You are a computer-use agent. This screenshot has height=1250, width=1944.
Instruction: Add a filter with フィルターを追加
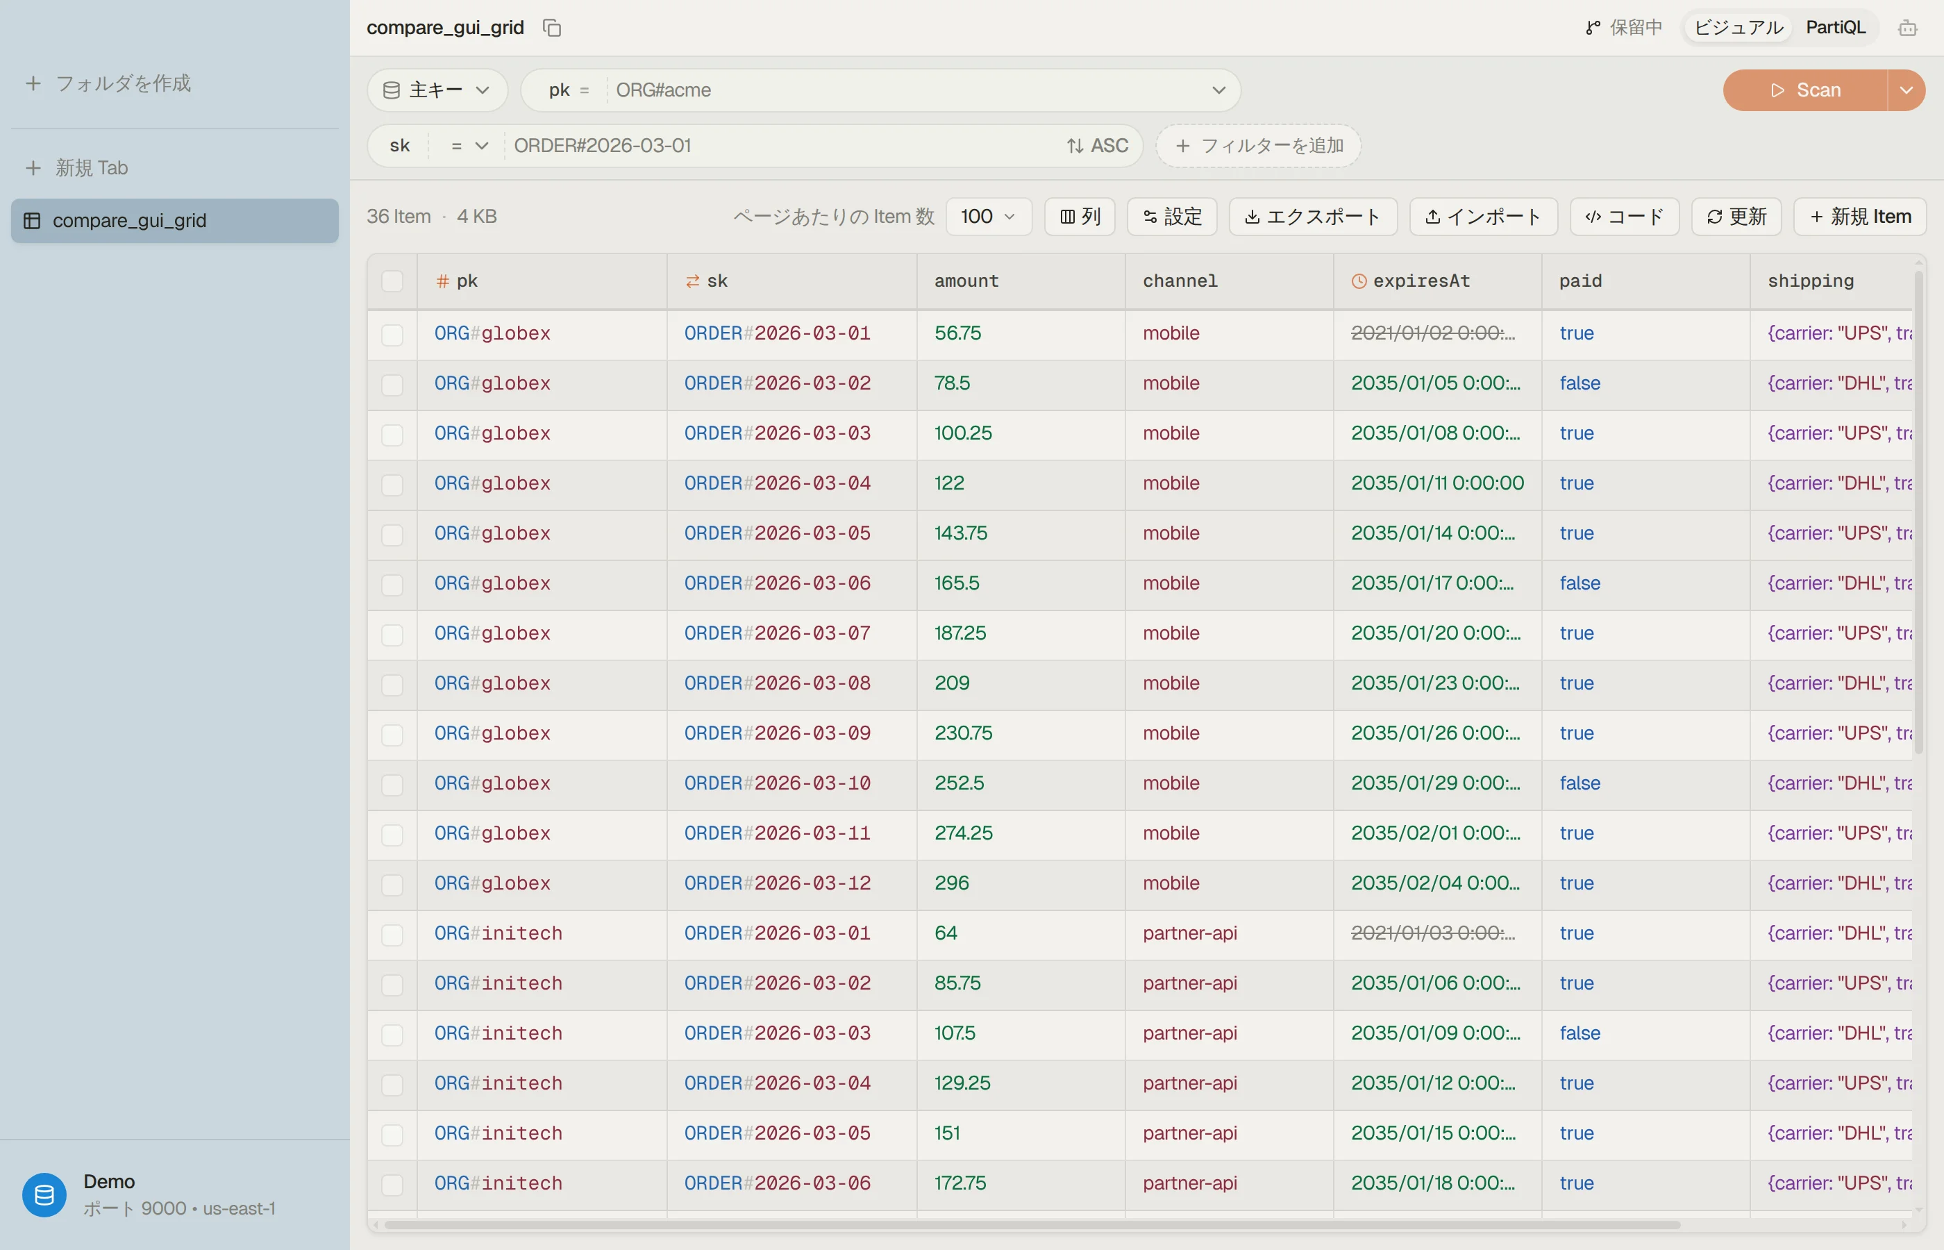(x=1257, y=146)
